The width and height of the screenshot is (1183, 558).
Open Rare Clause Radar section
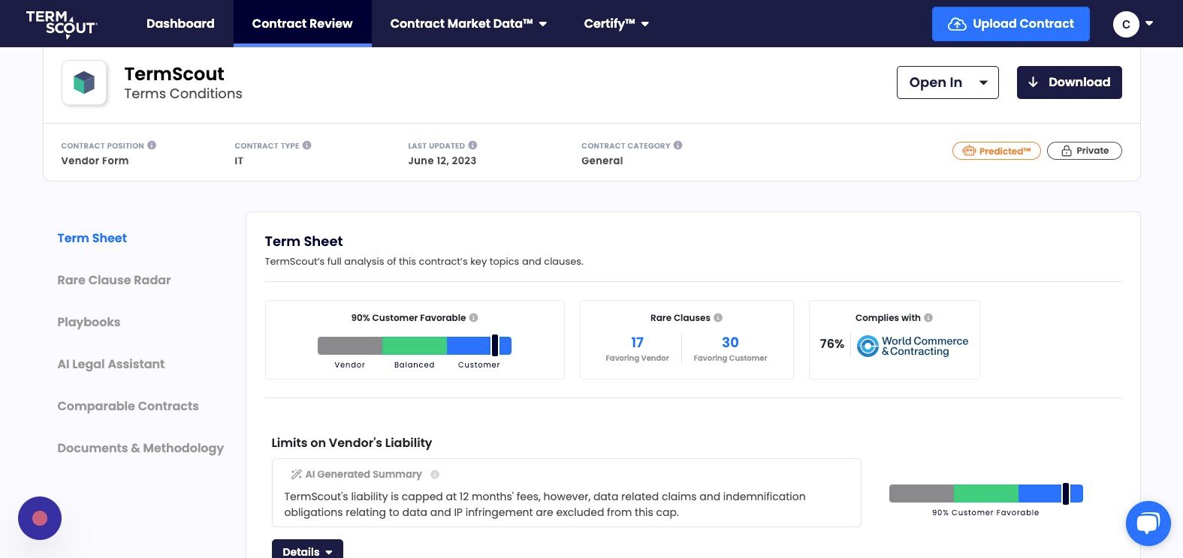[114, 280]
